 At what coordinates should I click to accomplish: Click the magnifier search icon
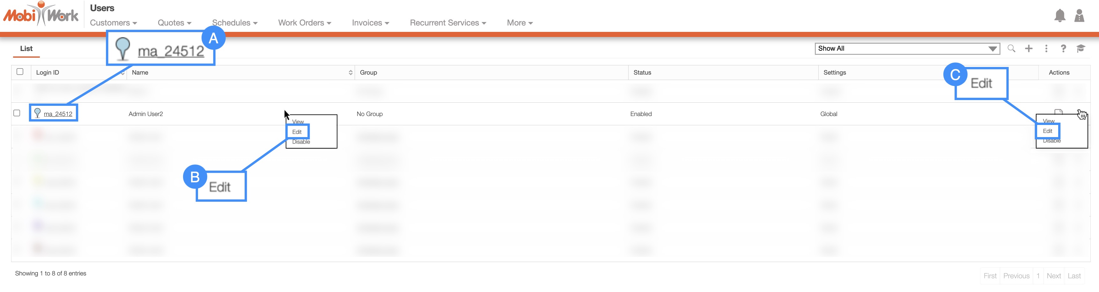(1011, 48)
